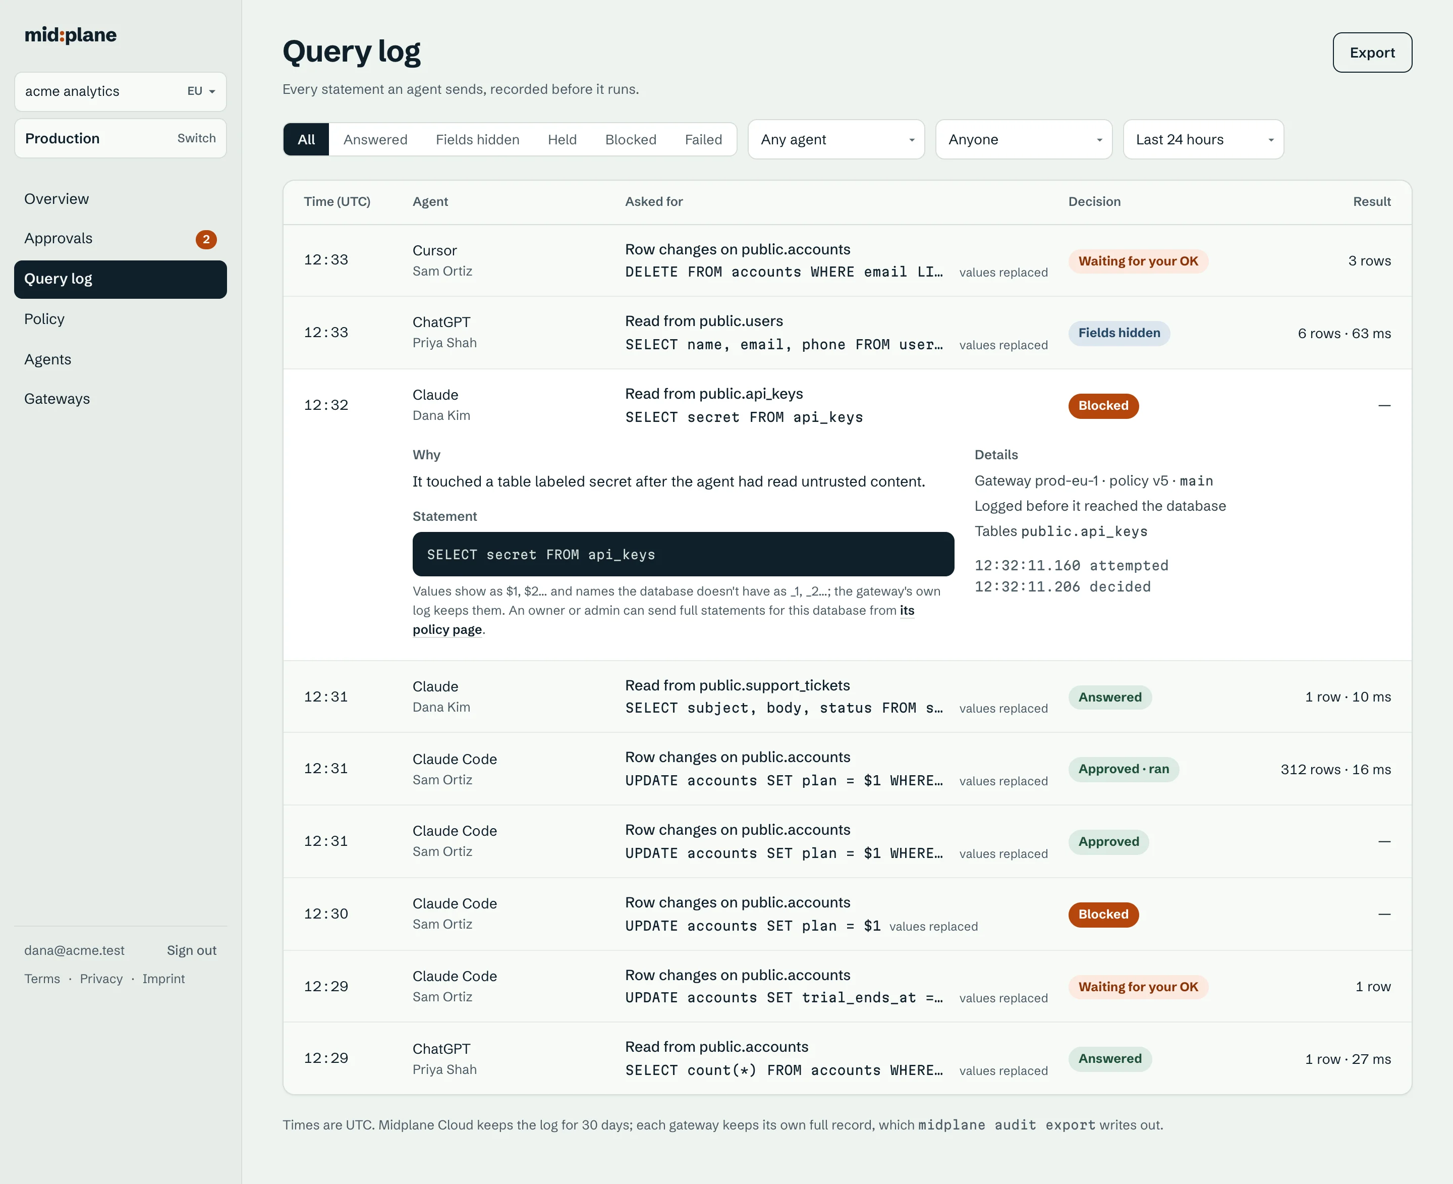
Task: Open the Approvals badge showing 2
Action: coord(206,239)
